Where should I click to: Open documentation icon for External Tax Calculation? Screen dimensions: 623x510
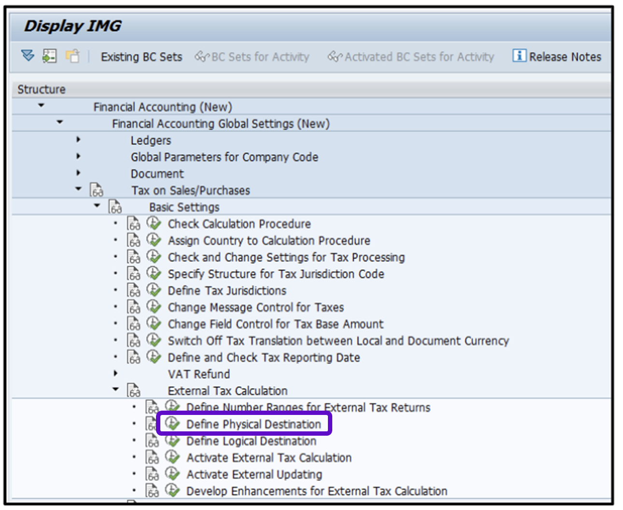pos(134,390)
